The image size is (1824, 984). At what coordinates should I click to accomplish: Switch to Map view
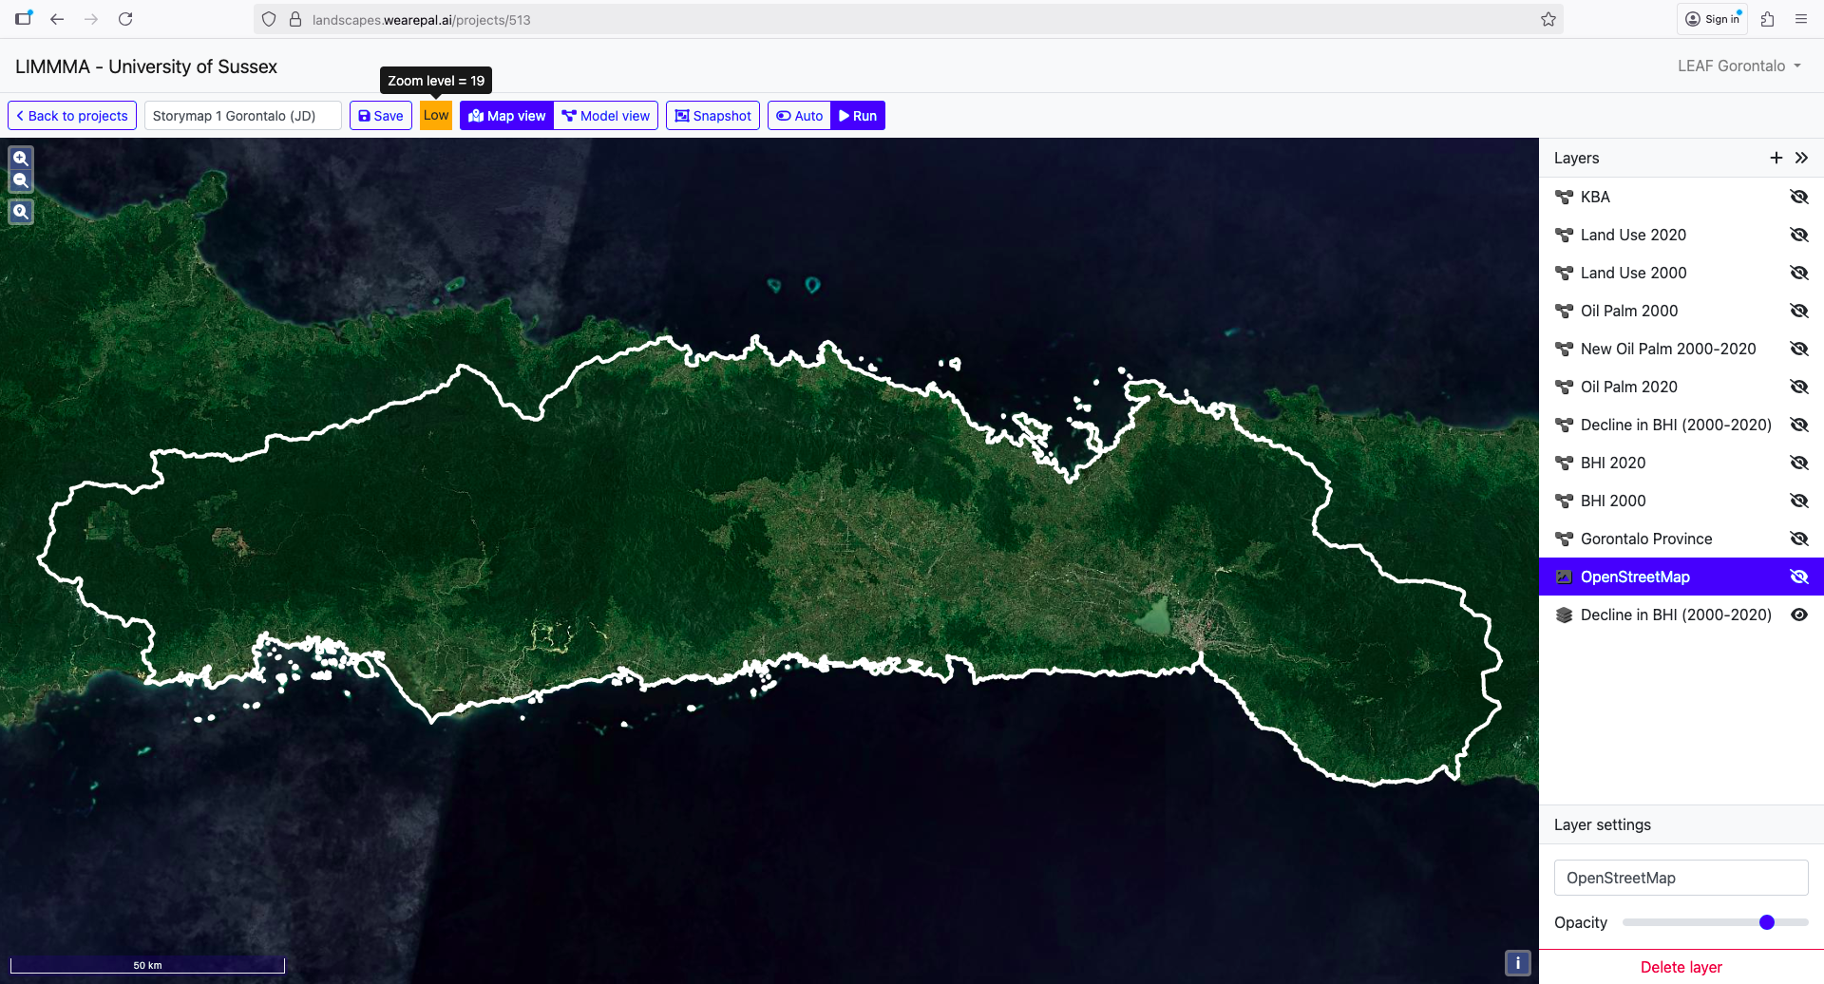point(506,116)
